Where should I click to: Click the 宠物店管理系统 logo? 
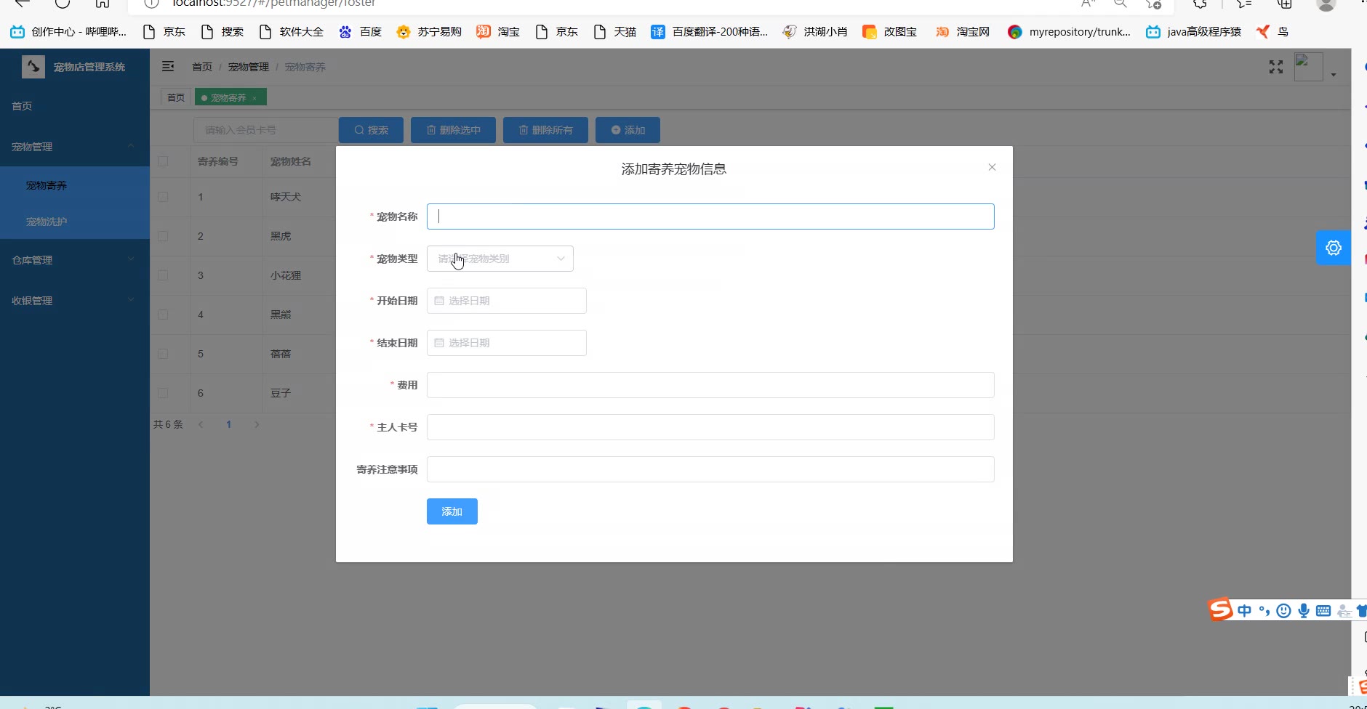73,67
